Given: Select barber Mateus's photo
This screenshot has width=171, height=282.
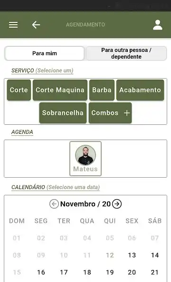Looking at the screenshot, I should click(x=85, y=155).
